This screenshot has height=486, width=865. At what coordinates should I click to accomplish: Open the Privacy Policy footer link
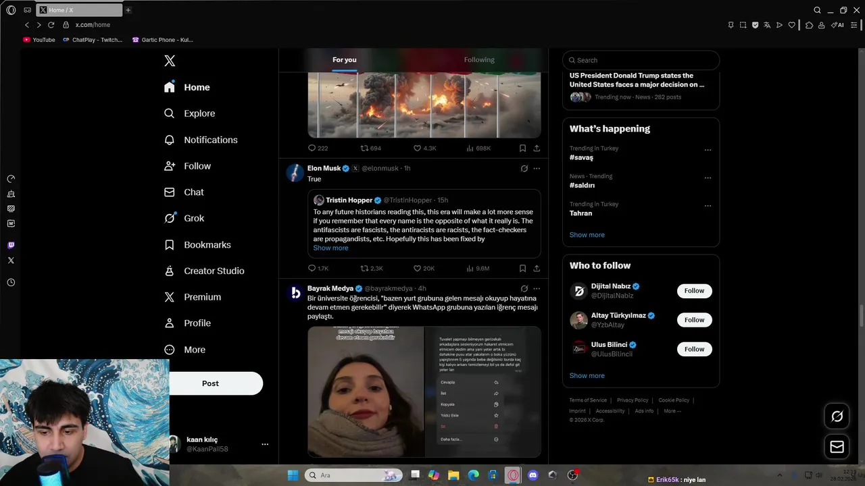pyautogui.click(x=633, y=400)
